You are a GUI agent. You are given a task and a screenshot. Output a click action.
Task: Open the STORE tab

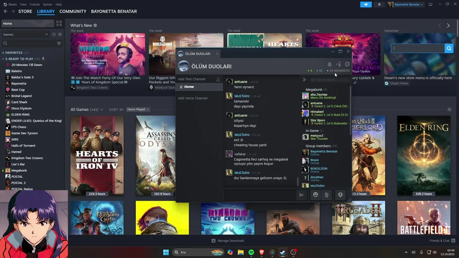coord(25,11)
